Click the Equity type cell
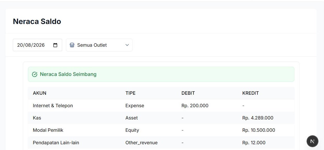 click(132, 130)
